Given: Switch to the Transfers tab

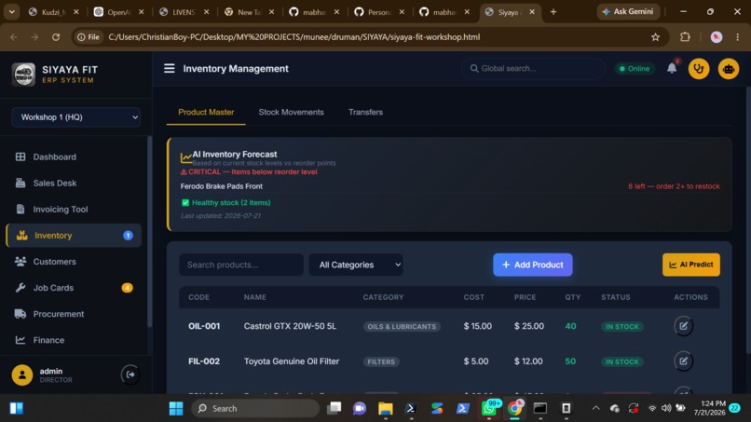Looking at the screenshot, I should [365, 112].
